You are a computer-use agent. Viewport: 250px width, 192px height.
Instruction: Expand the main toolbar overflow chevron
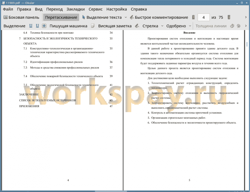pos(246,17)
